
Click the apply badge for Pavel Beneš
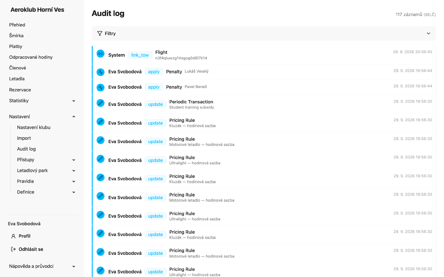tap(154, 87)
